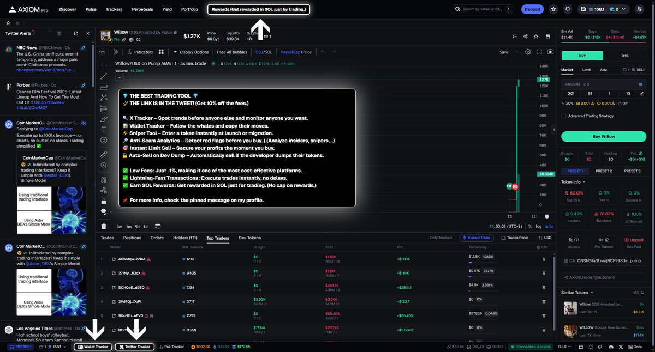Select the trend line drawing tool
Screen dimensions: 655x352
tap(104, 76)
